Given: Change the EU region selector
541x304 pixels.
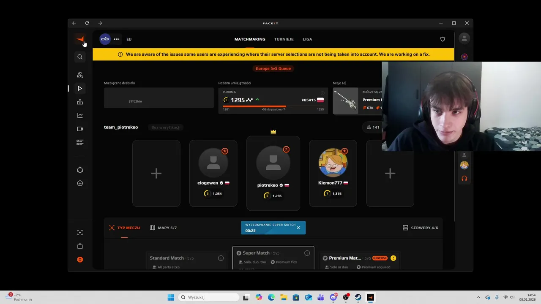Looking at the screenshot, I should (x=129, y=39).
